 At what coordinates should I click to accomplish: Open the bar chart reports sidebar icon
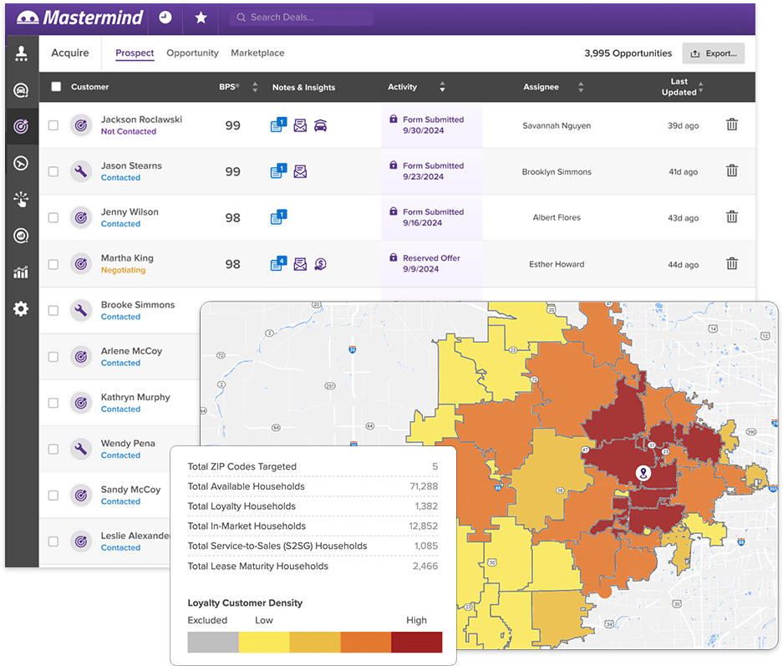click(21, 272)
